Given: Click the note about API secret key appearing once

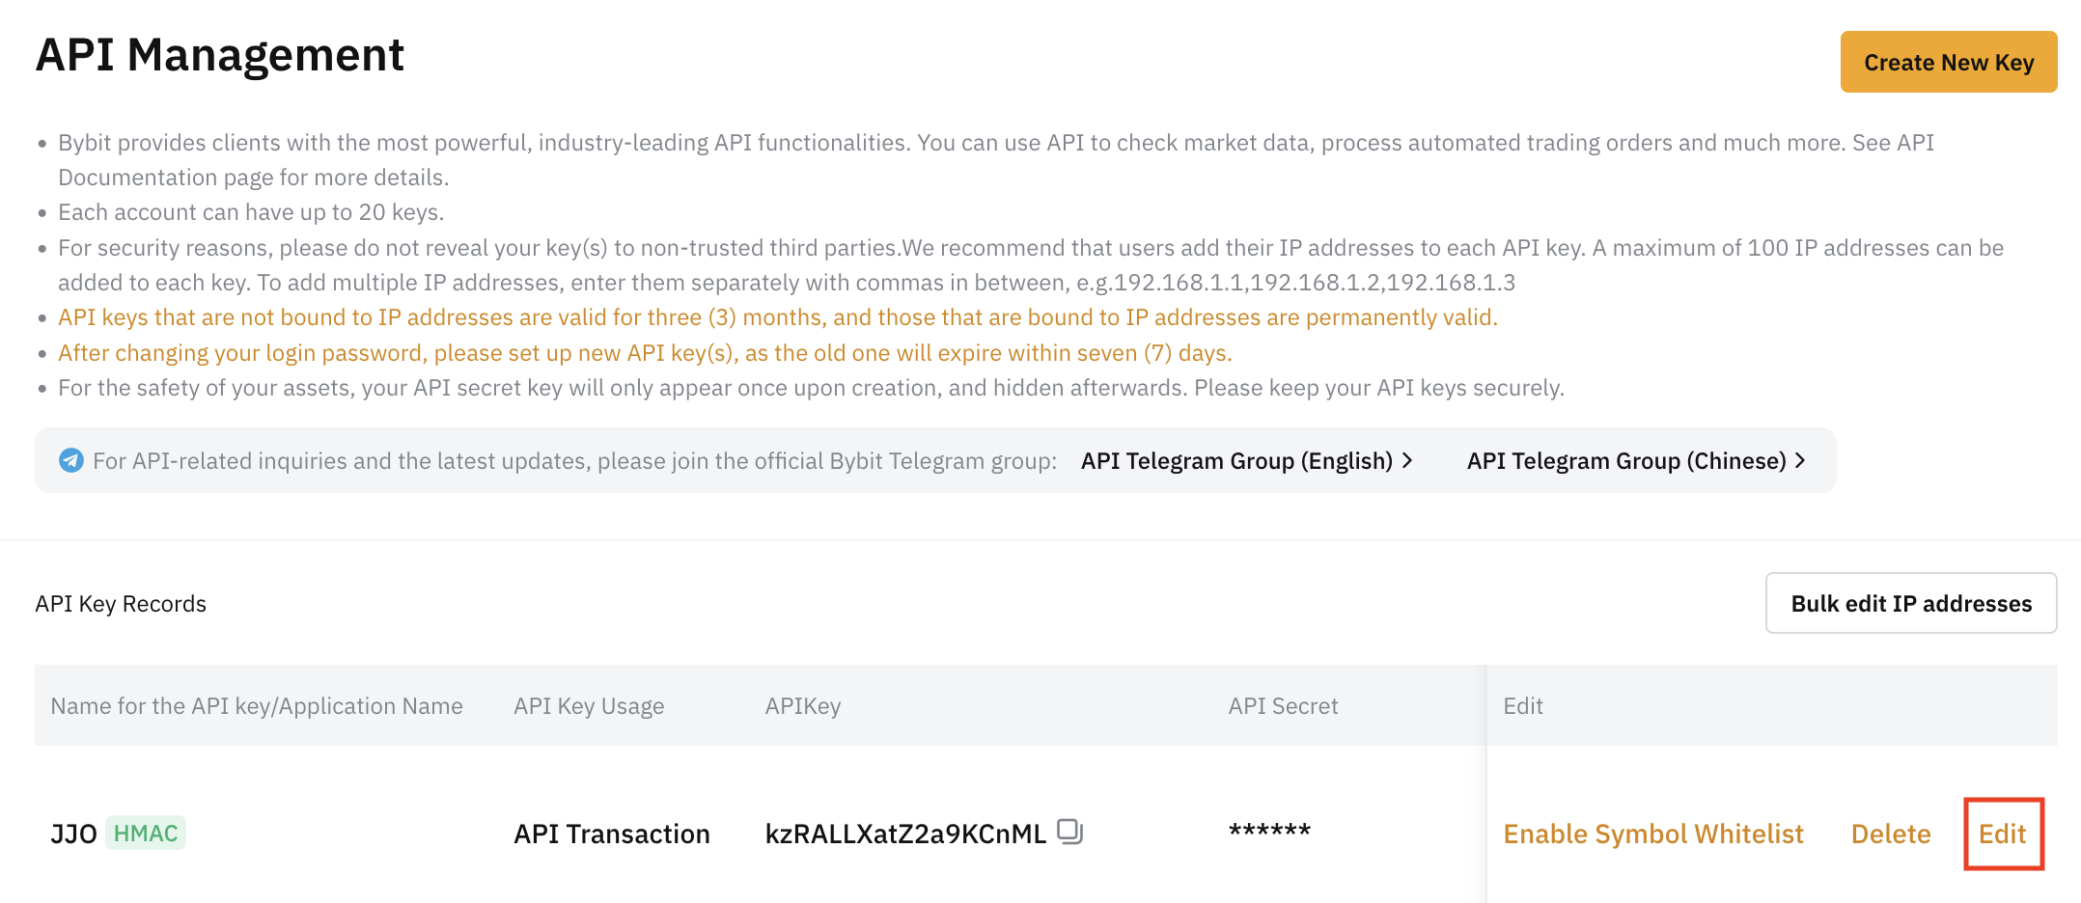Looking at the screenshot, I should (x=811, y=387).
